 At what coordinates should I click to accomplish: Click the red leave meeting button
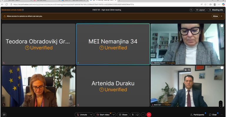coord(149,115)
